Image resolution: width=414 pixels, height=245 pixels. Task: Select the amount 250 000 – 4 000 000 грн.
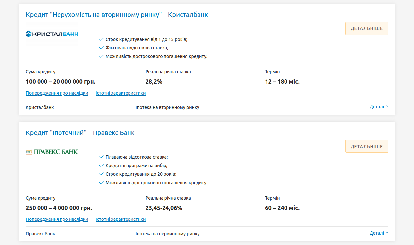point(59,208)
